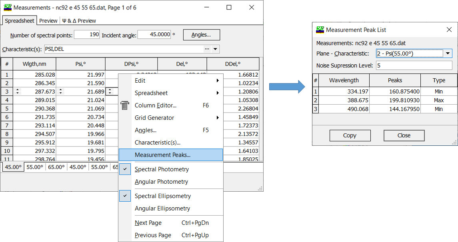Click the Measurement Peak List title bar icon
This screenshot has height=242, width=458.
click(320, 30)
